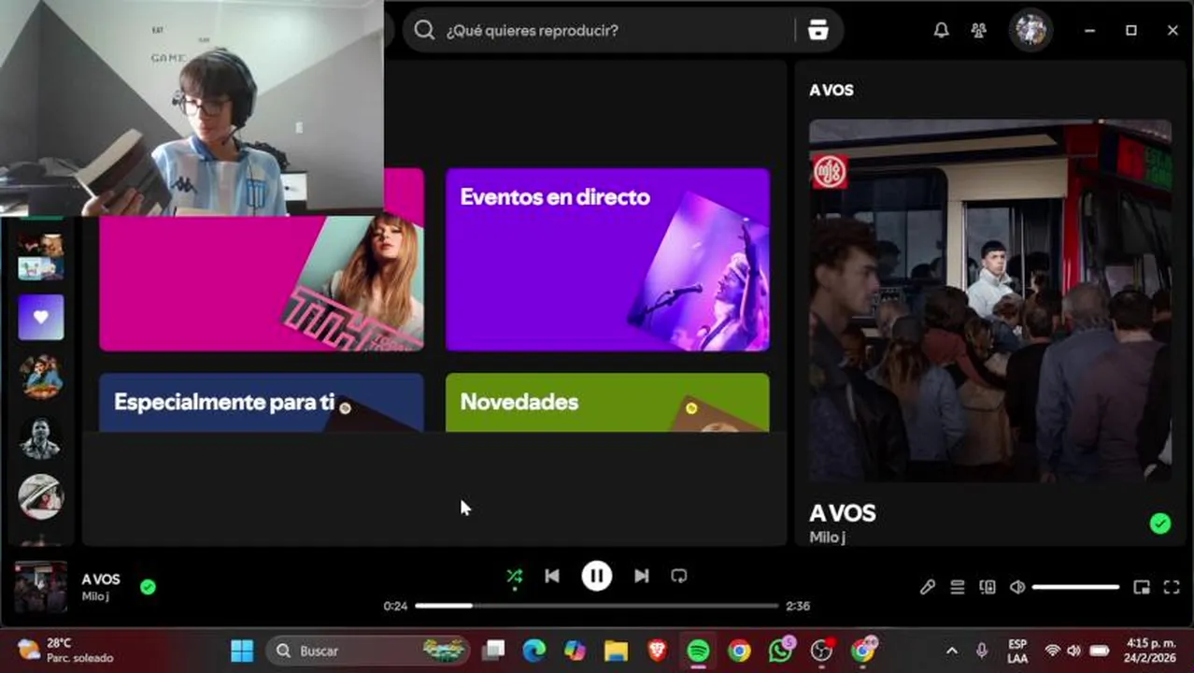Open the Browse icon beside the search bar
This screenshot has height=673, width=1194.
818,30
